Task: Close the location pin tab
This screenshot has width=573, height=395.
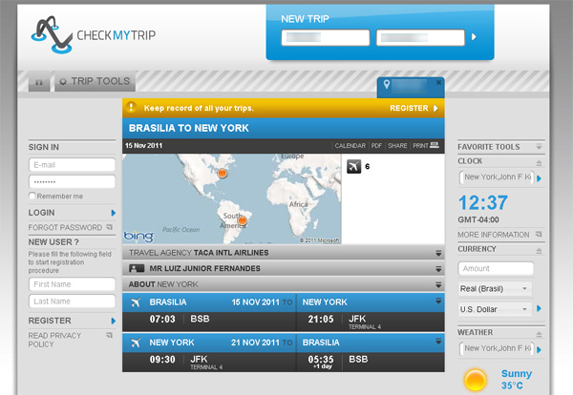Action: coord(438,82)
